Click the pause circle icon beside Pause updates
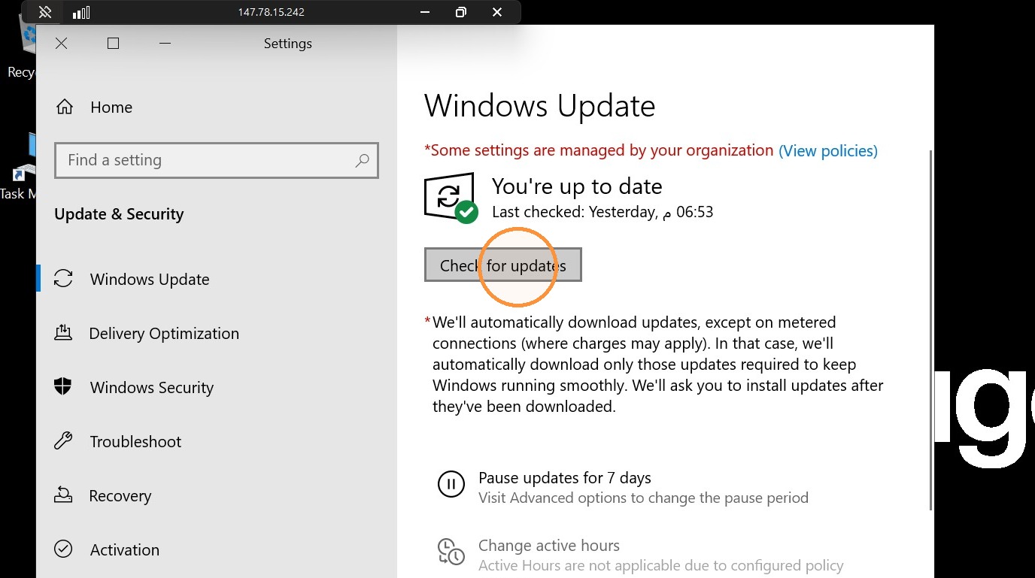The height and width of the screenshot is (578, 1035). pyautogui.click(x=451, y=484)
